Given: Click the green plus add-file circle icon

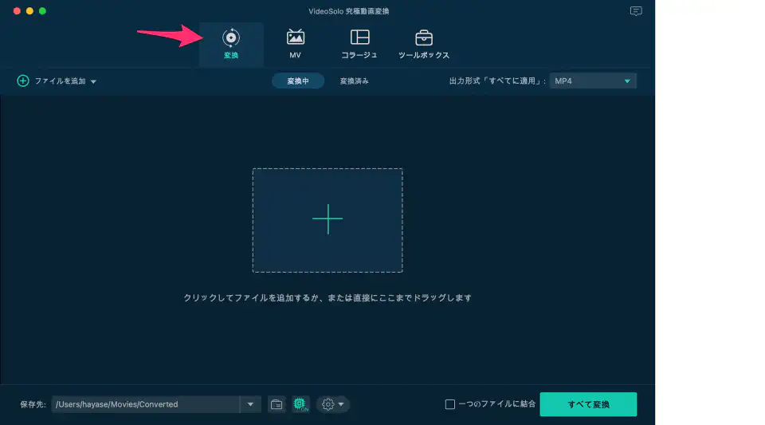Looking at the screenshot, I should (23, 81).
